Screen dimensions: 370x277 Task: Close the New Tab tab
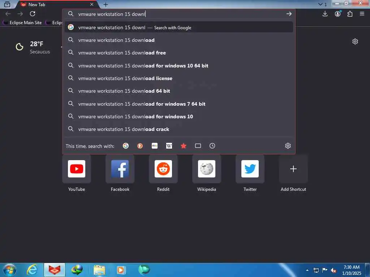point(92,4)
